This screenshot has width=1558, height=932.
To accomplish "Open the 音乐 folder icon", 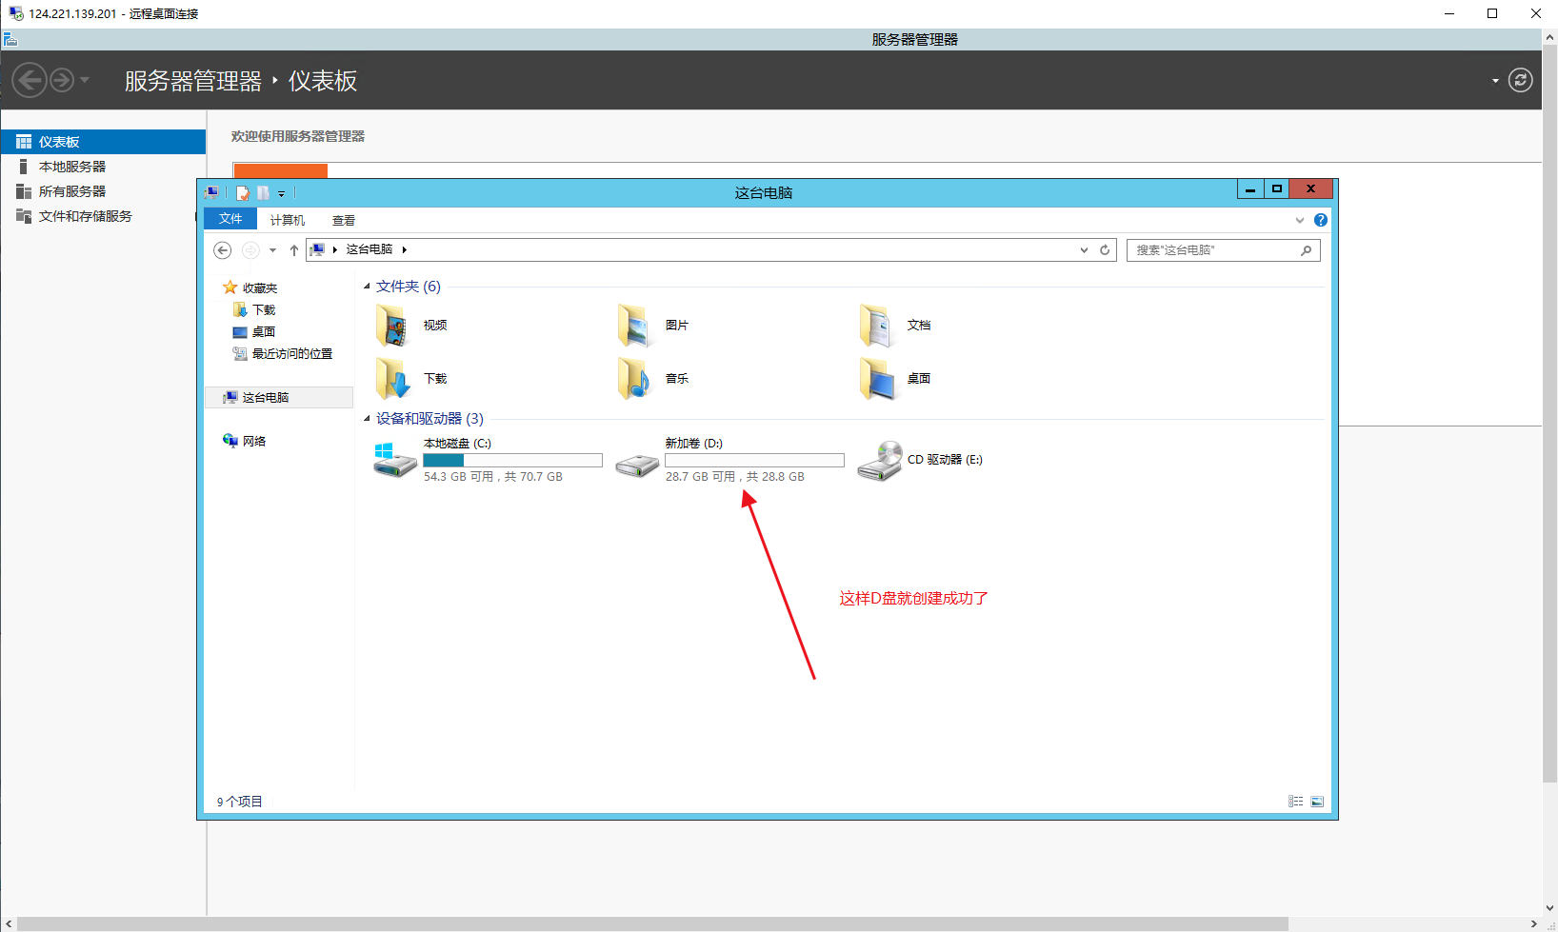I will pyautogui.click(x=634, y=379).
